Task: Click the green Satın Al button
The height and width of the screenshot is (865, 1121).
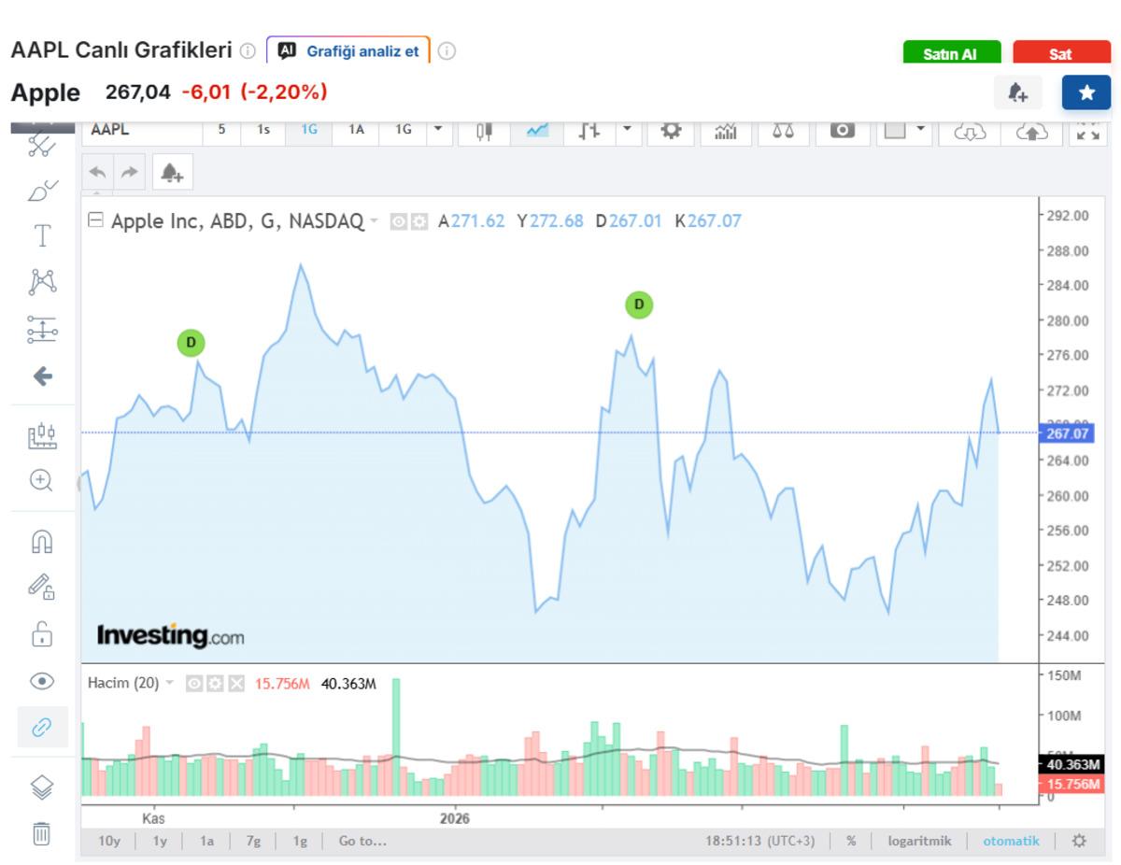Action: coord(951,54)
